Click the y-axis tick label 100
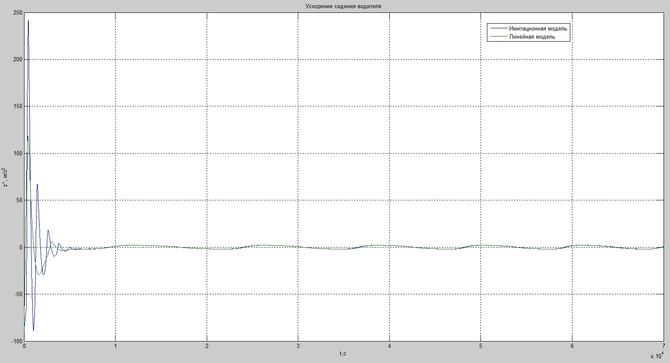The image size is (670, 363). click(x=18, y=153)
